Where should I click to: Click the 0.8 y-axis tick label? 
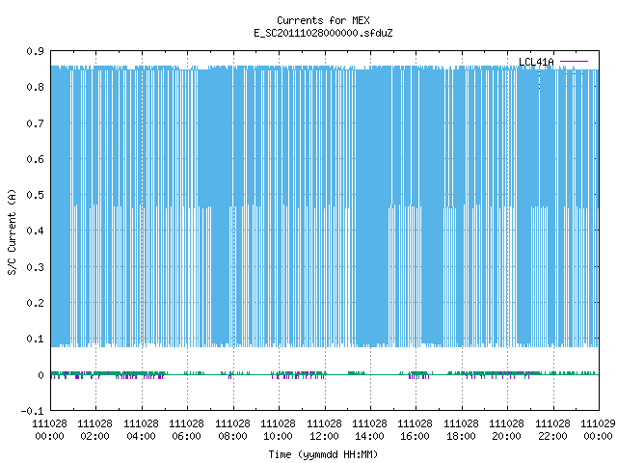point(35,87)
